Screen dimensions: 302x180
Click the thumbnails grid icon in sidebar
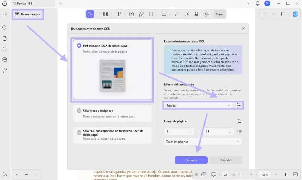(x=5, y=14)
